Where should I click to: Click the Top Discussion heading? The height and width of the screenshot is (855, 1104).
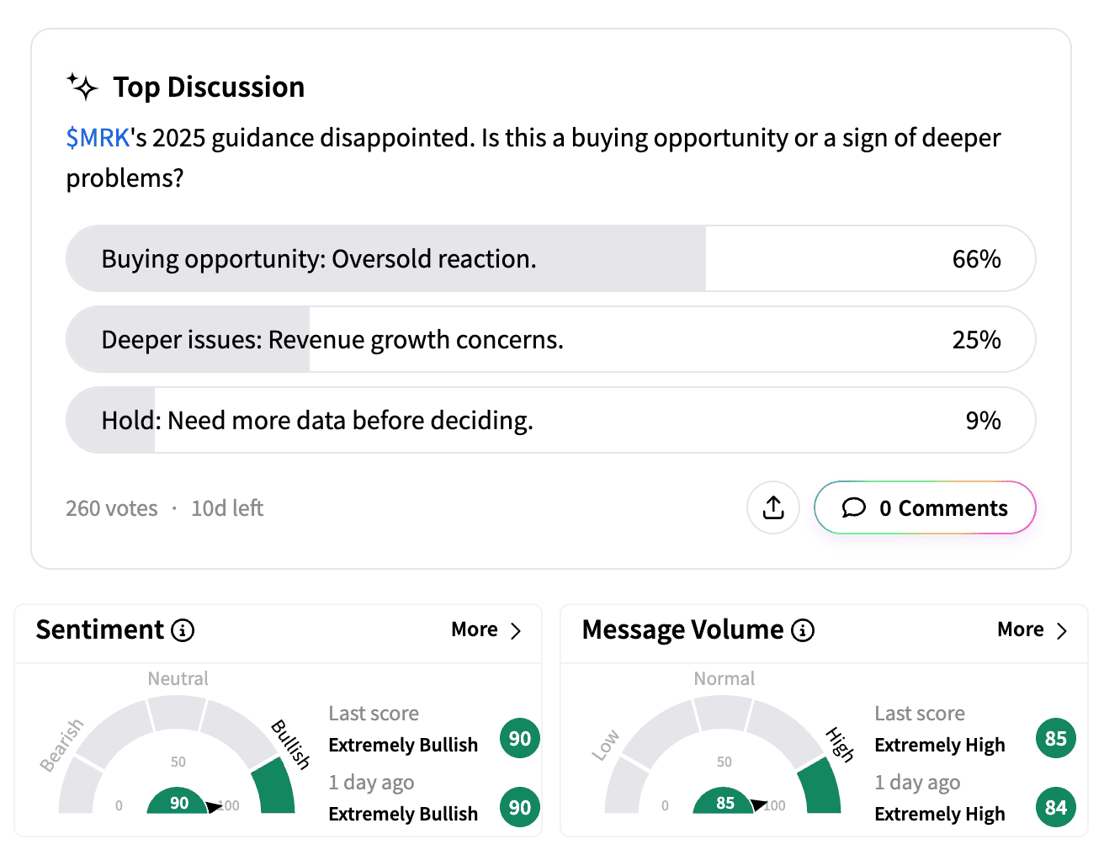[209, 87]
